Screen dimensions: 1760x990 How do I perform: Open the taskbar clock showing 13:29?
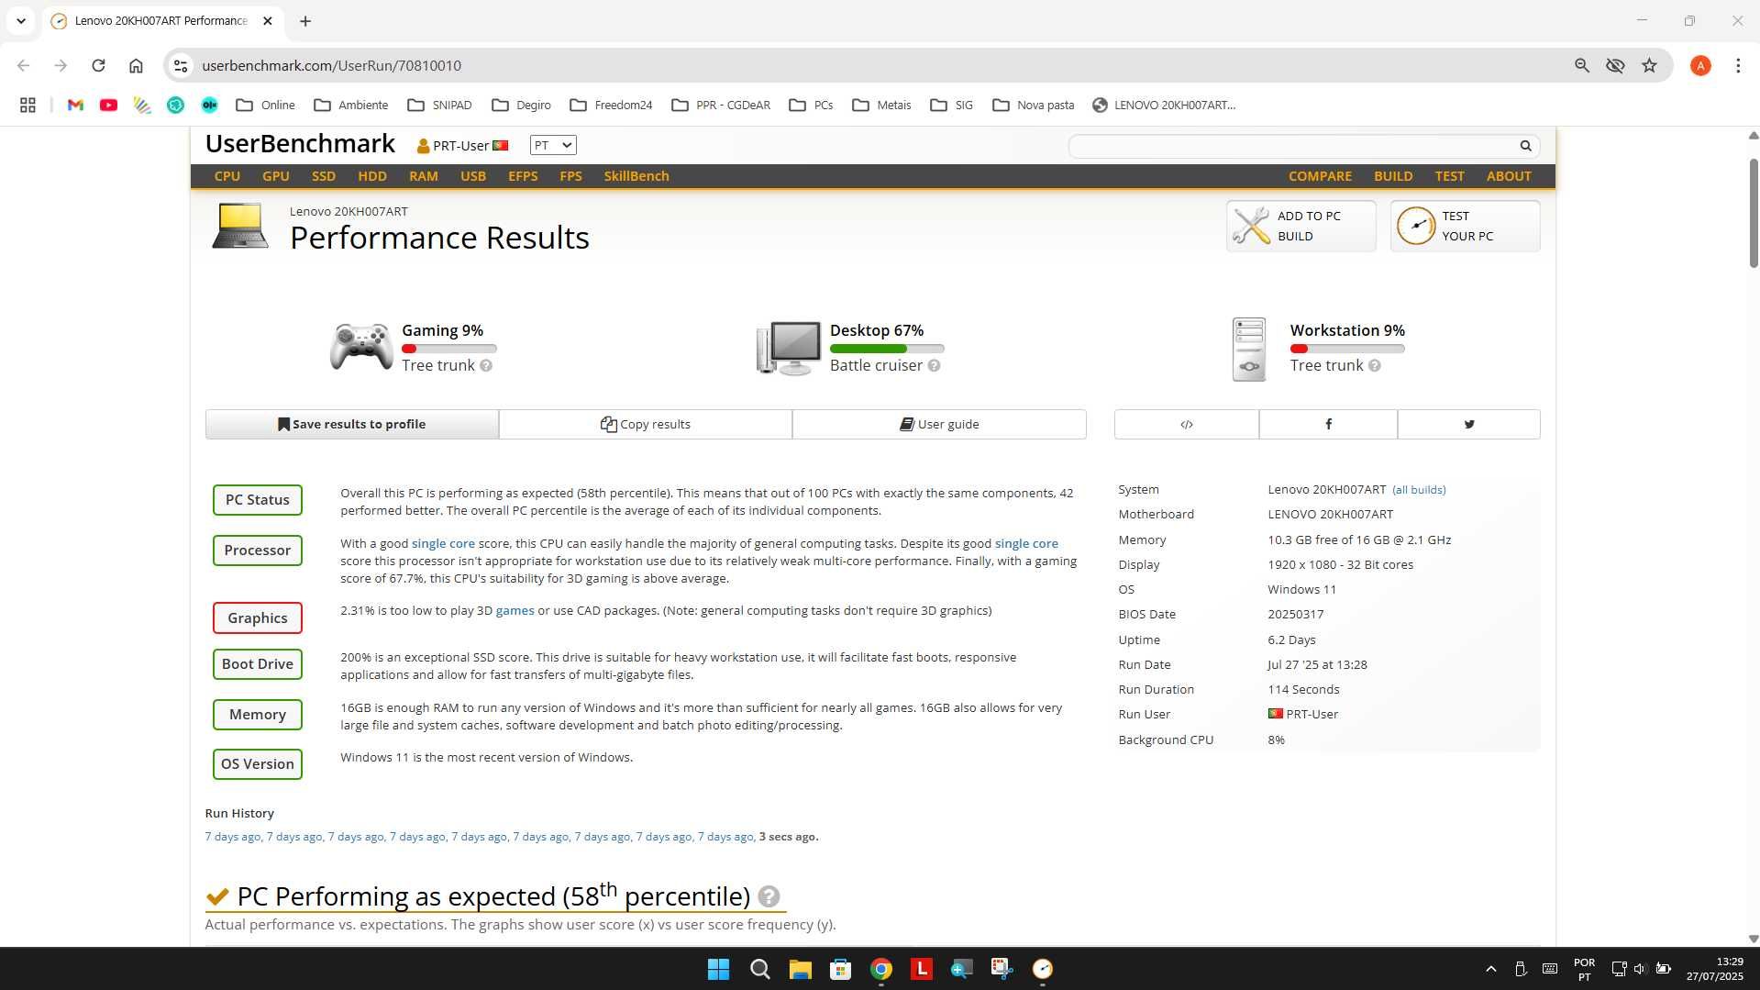1715,969
